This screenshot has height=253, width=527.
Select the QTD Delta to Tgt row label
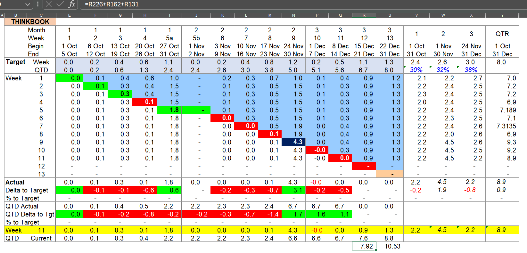30,214
